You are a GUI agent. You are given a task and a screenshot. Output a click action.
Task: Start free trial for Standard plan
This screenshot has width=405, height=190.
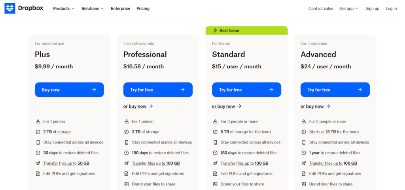246,90
